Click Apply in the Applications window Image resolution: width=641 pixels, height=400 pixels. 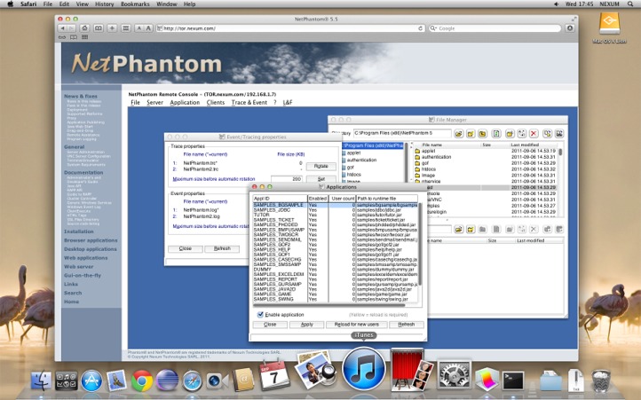pos(306,325)
